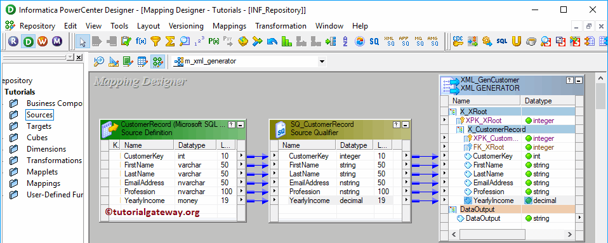Add a Sequence Generator 123 icon

coord(199,41)
